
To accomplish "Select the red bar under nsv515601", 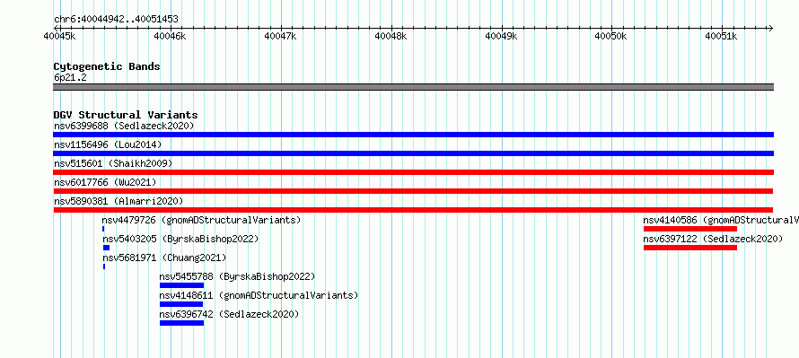I will (413, 172).
